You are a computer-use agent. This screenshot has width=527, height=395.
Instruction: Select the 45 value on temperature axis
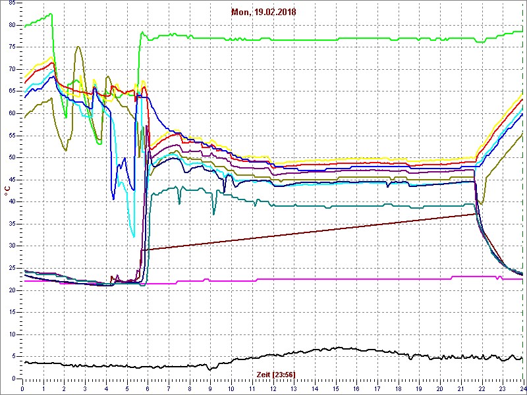(11, 180)
